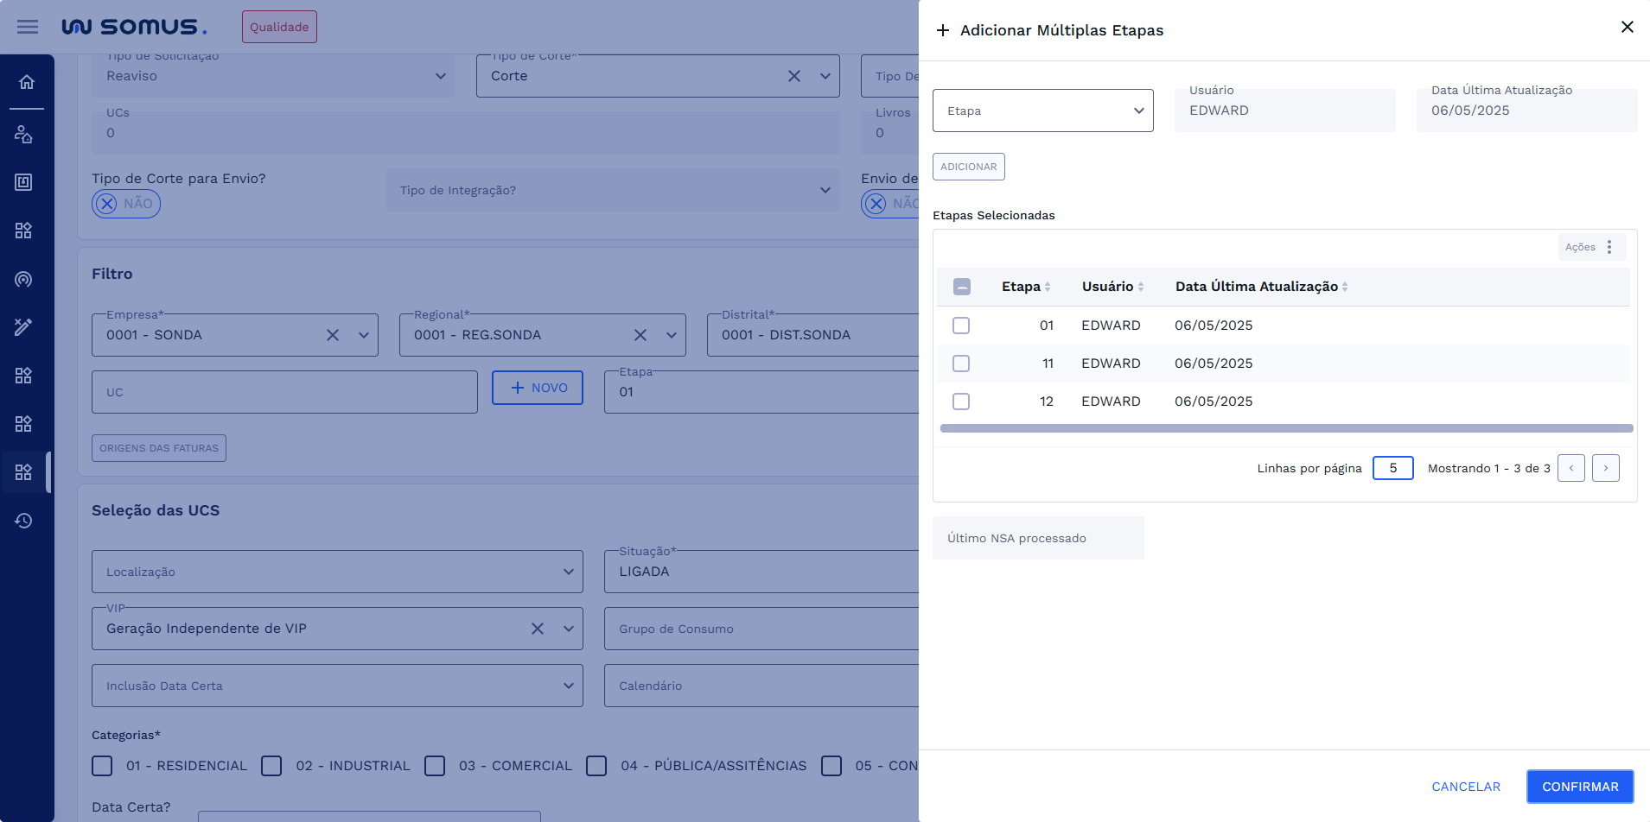Go to next page of Etapas table

[x=1605, y=468]
